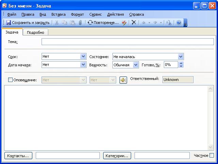
Task: Click the task icon in the title bar
Action: point(4,5)
